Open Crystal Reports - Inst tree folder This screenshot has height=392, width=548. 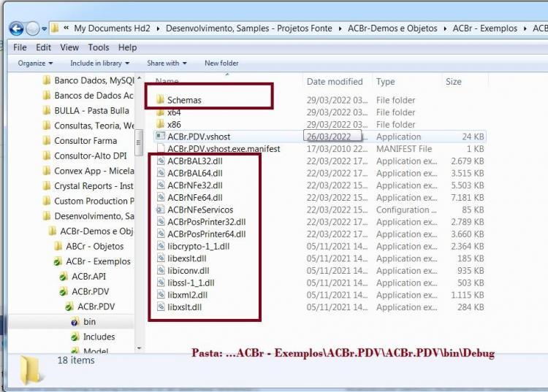88,186
